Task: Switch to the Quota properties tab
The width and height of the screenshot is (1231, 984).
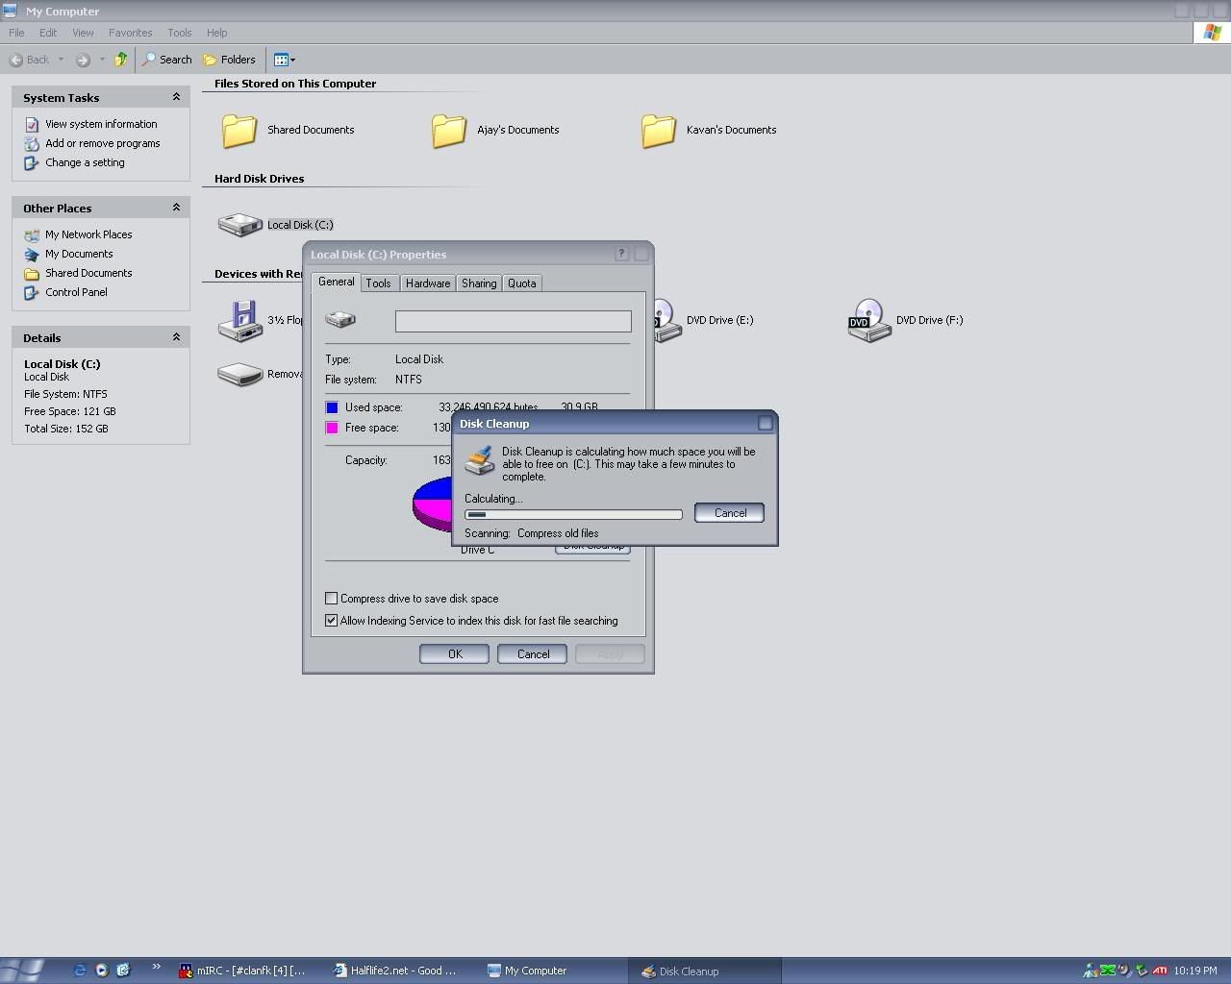Action: pyautogui.click(x=521, y=283)
